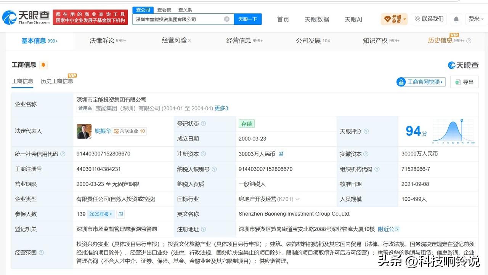The image size is (488, 275).
Task: Open 历史信息 VIP tab
Action: [x=446, y=40]
